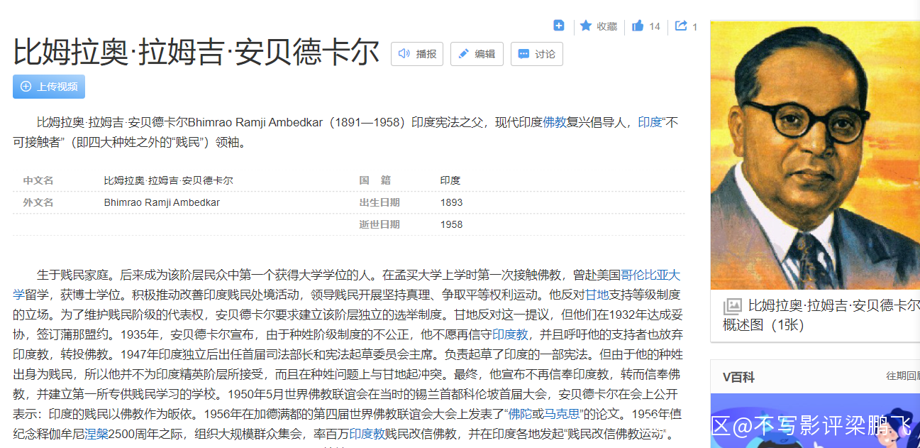Image resolution: width=920 pixels, height=448 pixels.
Task: Open the 涅槃 link in the last line
Action: point(96,433)
